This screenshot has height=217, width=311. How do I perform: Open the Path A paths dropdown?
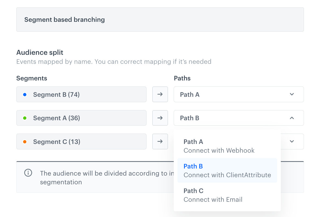point(239,94)
